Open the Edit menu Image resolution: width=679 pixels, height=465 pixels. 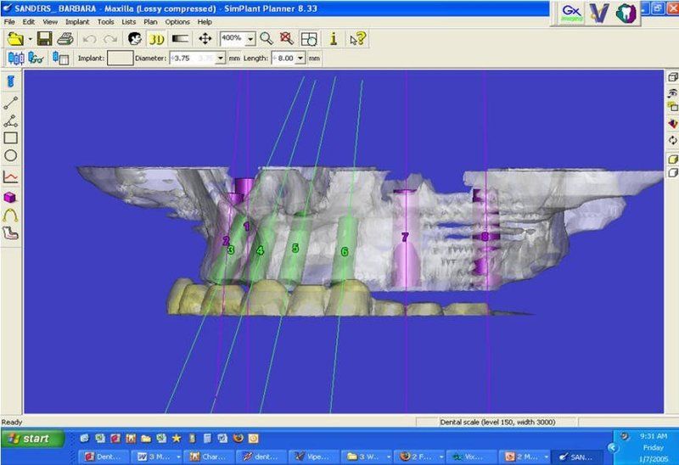(29, 22)
